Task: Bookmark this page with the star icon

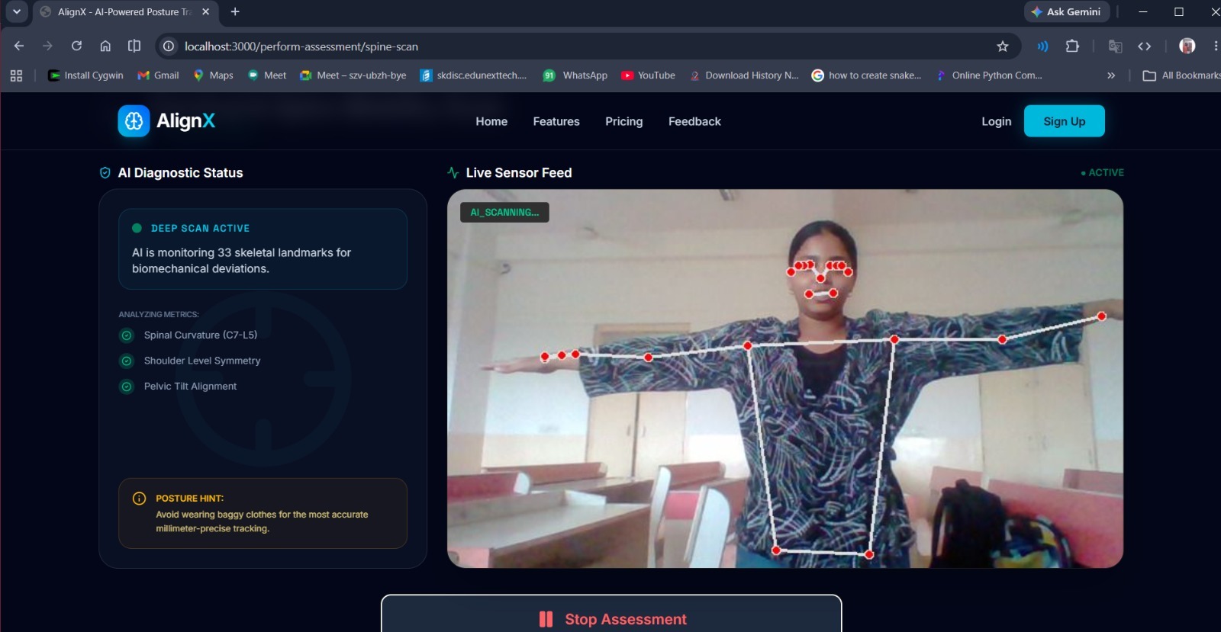Action: pyautogui.click(x=1003, y=47)
